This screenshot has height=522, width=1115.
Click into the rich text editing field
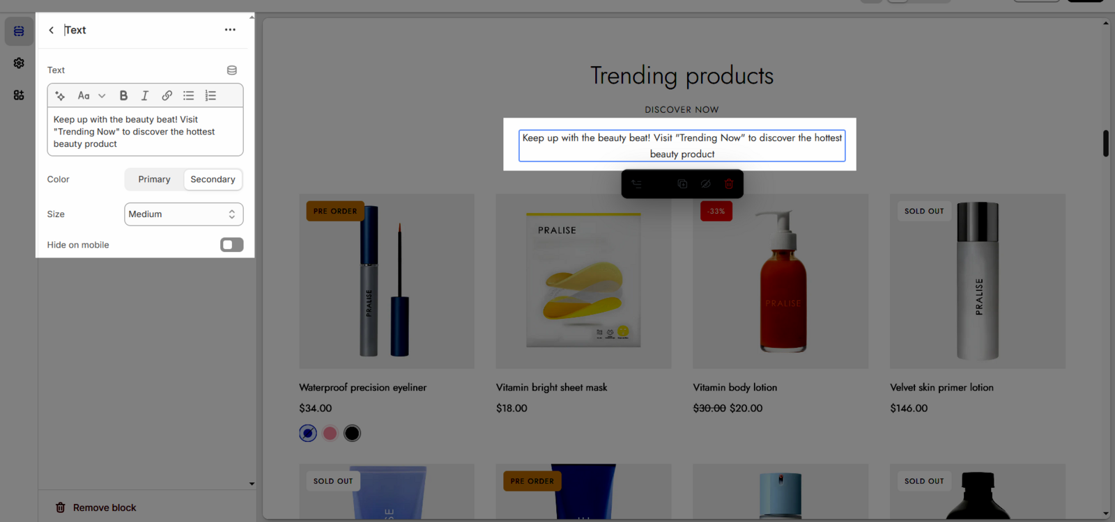pyautogui.click(x=145, y=132)
